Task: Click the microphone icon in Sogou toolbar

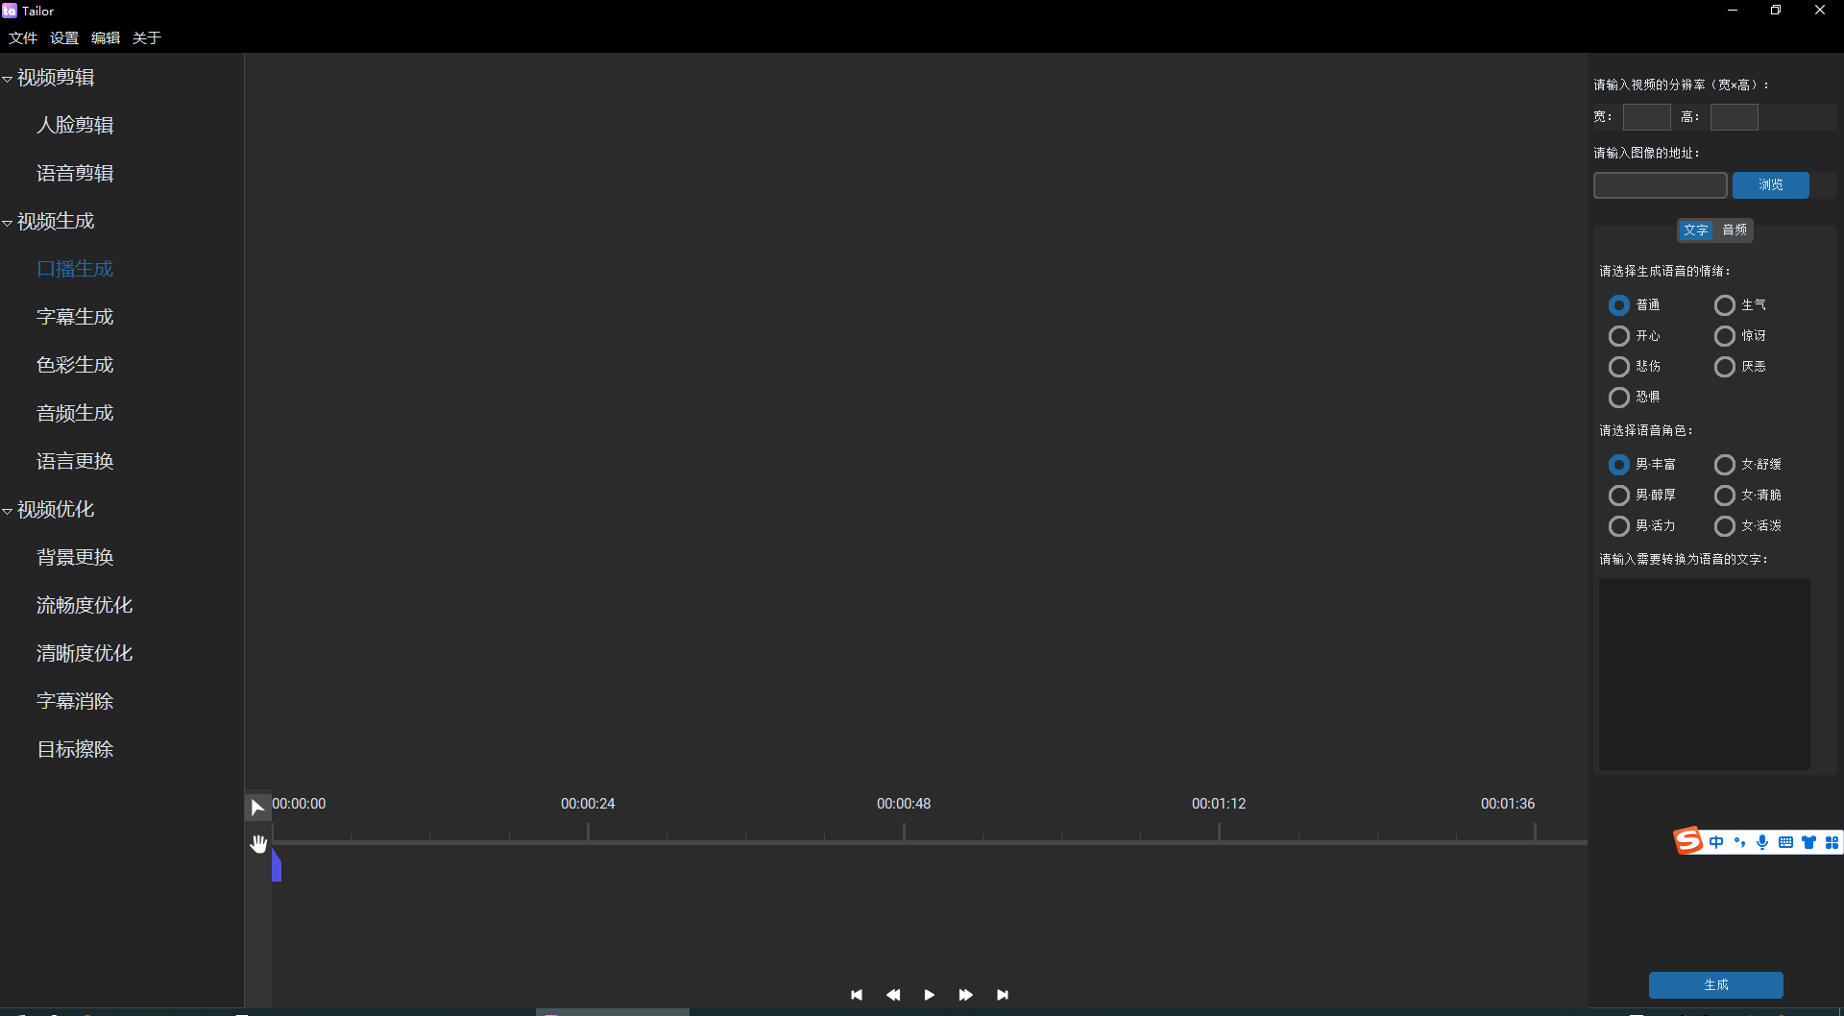Action: [1761, 842]
